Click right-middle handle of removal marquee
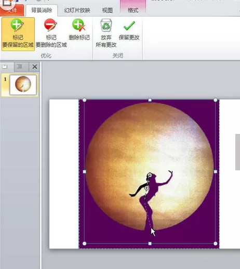Screen dimensions: 240x269 (x=216, y=171)
